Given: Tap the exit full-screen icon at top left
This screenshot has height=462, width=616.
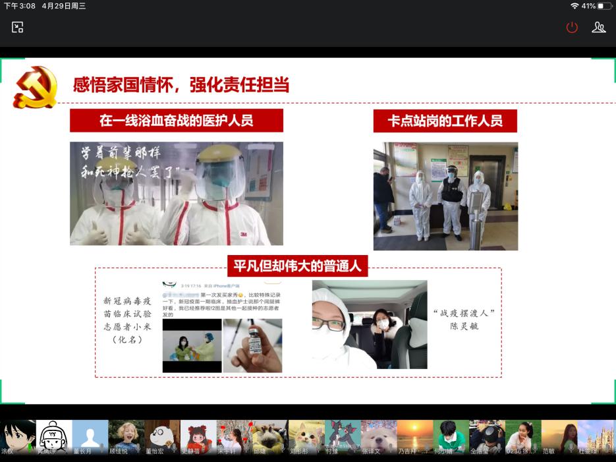Looking at the screenshot, I should pyautogui.click(x=18, y=27).
